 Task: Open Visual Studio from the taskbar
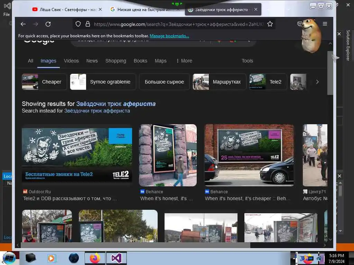point(116,258)
